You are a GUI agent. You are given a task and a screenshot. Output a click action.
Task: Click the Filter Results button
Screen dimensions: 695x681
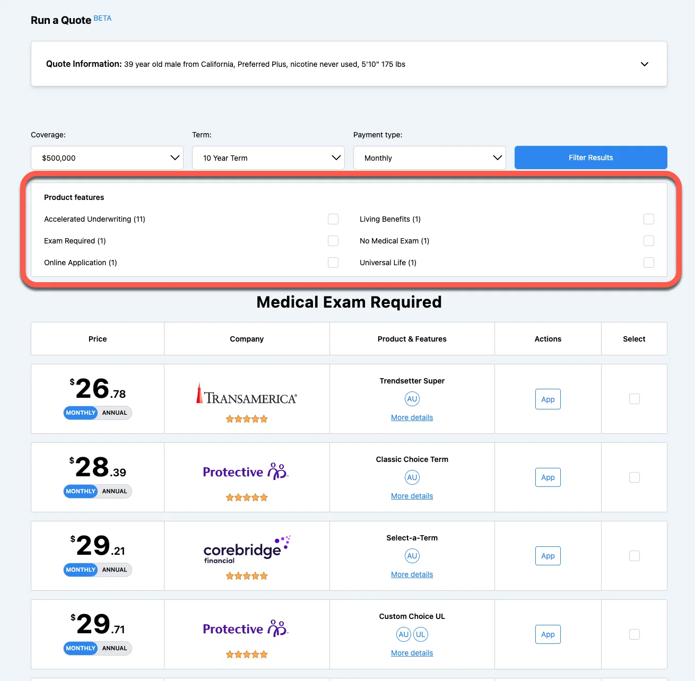[591, 158]
